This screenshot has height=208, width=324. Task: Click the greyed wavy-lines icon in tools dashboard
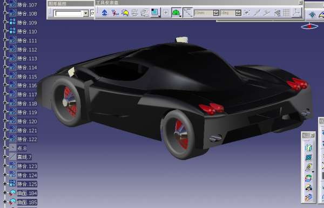[x=134, y=12]
